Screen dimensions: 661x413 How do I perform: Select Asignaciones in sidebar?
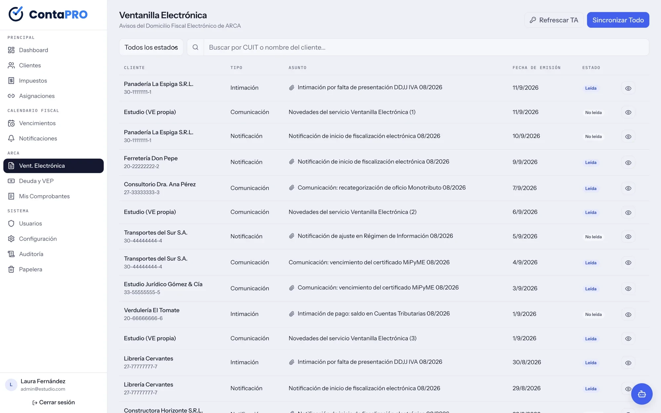[54, 96]
